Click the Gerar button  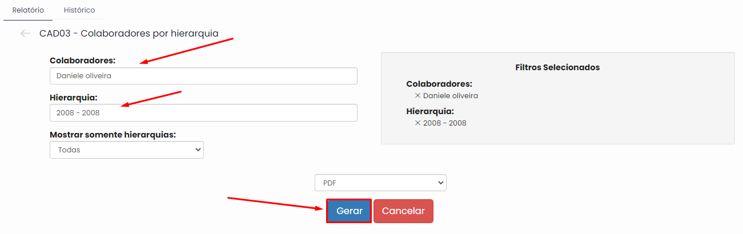point(349,211)
